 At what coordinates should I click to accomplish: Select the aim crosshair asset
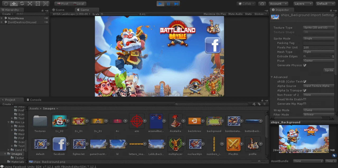(x=137, y=121)
